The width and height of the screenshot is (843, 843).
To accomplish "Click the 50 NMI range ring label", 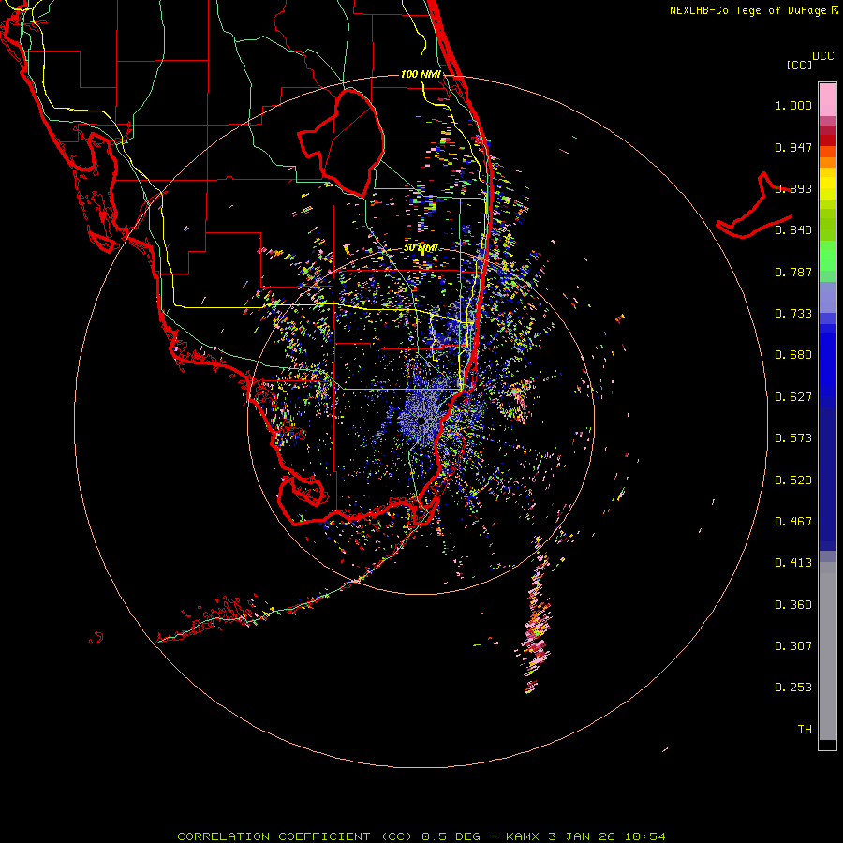I will point(421,248).
